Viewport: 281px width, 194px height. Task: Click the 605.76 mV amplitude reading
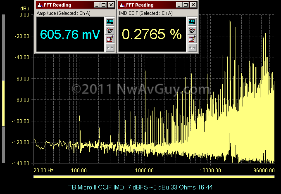(x=70, y=34)
